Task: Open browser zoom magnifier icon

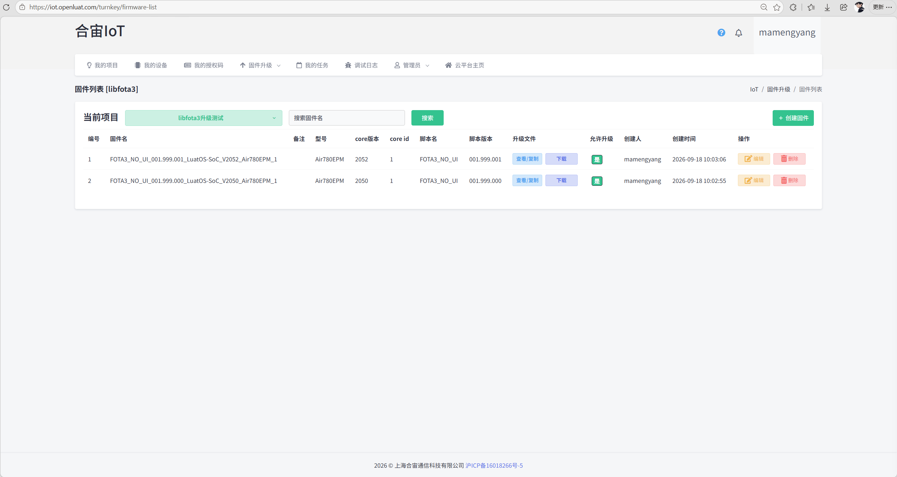Action: (764, 7)
